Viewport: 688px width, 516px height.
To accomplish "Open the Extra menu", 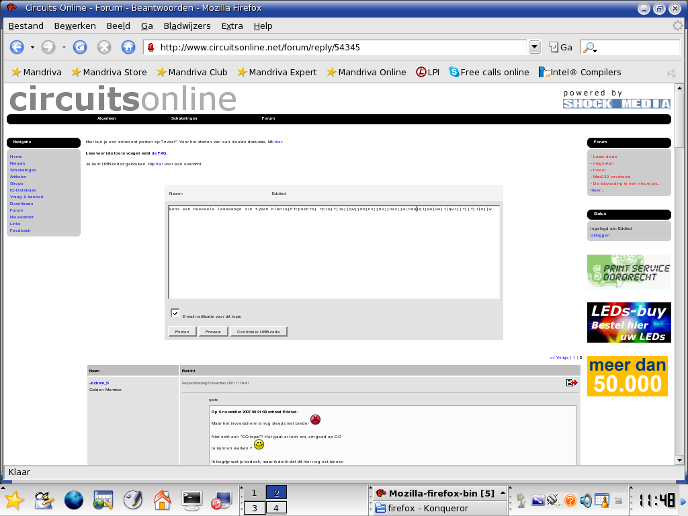I will pos(232,26).
